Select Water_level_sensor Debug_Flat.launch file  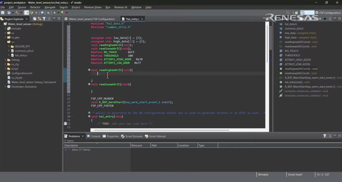34,82
